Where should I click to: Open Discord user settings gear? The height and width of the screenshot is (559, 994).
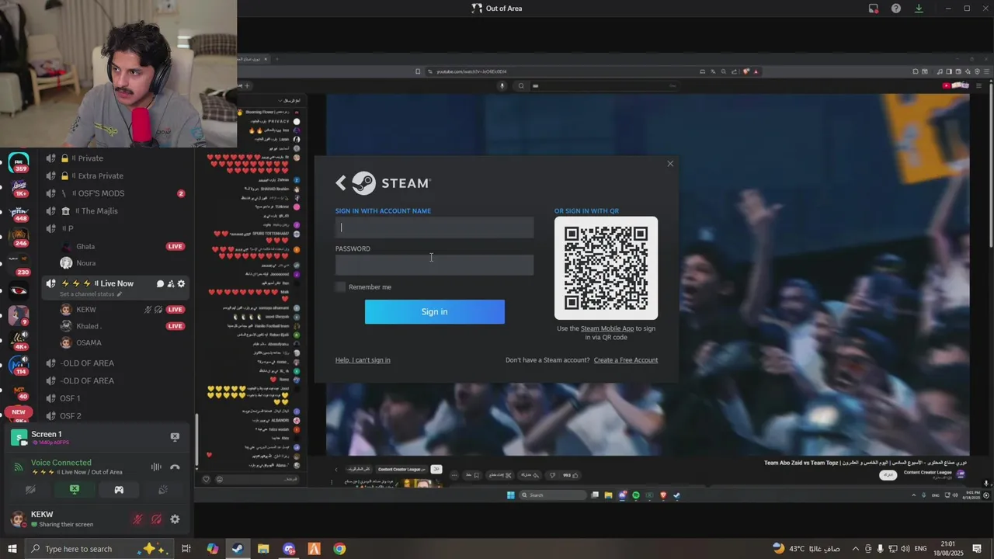tap(175, 519)
